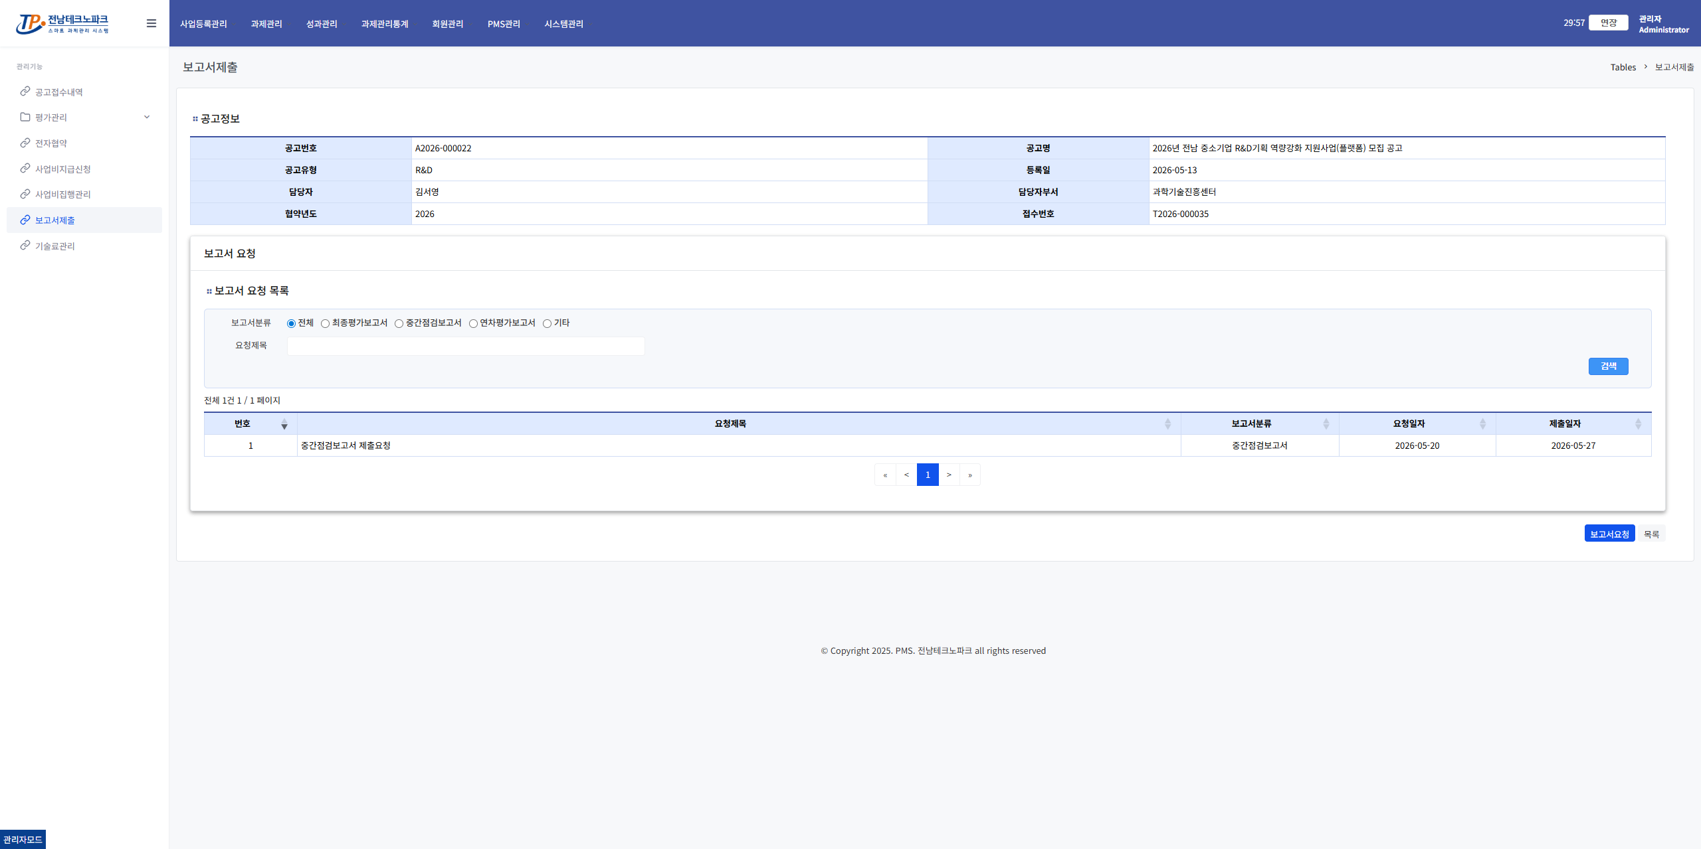Sort table by 보고서분류 column arrow
Screen dimensions: 1701x849
pyautogui.click(x=1326, y=424)
